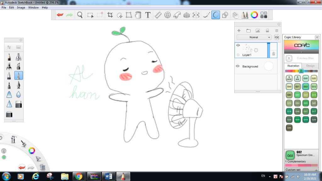Select the Flood Fill bucket tool

(138, 15)
